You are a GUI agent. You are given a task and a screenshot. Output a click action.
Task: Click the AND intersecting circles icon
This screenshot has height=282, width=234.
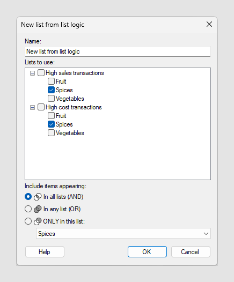point(38,197)
